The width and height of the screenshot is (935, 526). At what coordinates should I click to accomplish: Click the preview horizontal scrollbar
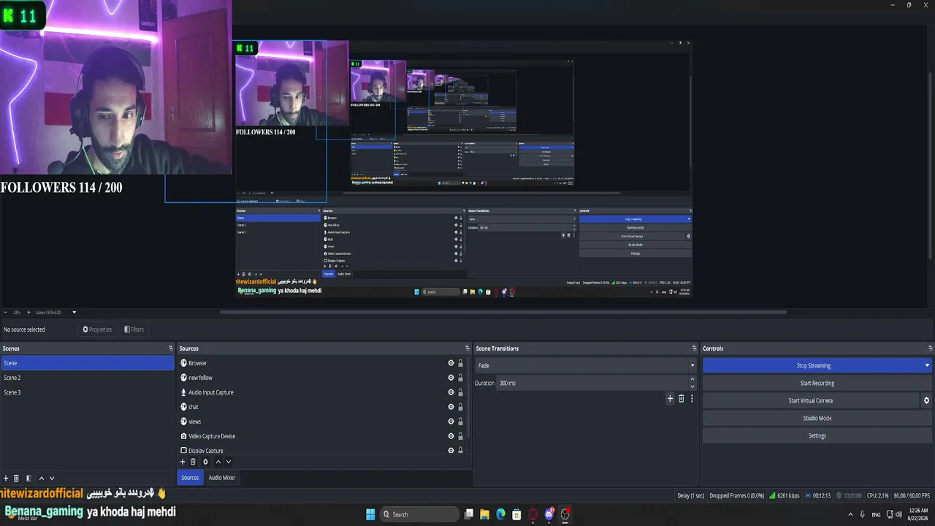[x=503, y=312]
